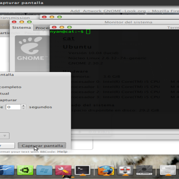This screenshot has width=179, height=179.
Task: Close the Terminal window with its red button
Action: pyautogui.click(x=54, y=27)
